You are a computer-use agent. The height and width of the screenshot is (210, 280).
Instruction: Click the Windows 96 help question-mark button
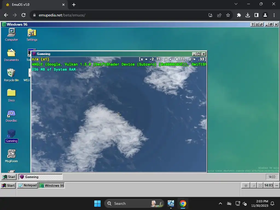click(x=252, y=24)
